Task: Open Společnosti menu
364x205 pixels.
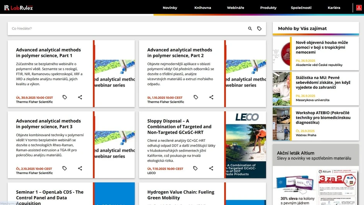Action: [301, 8]
